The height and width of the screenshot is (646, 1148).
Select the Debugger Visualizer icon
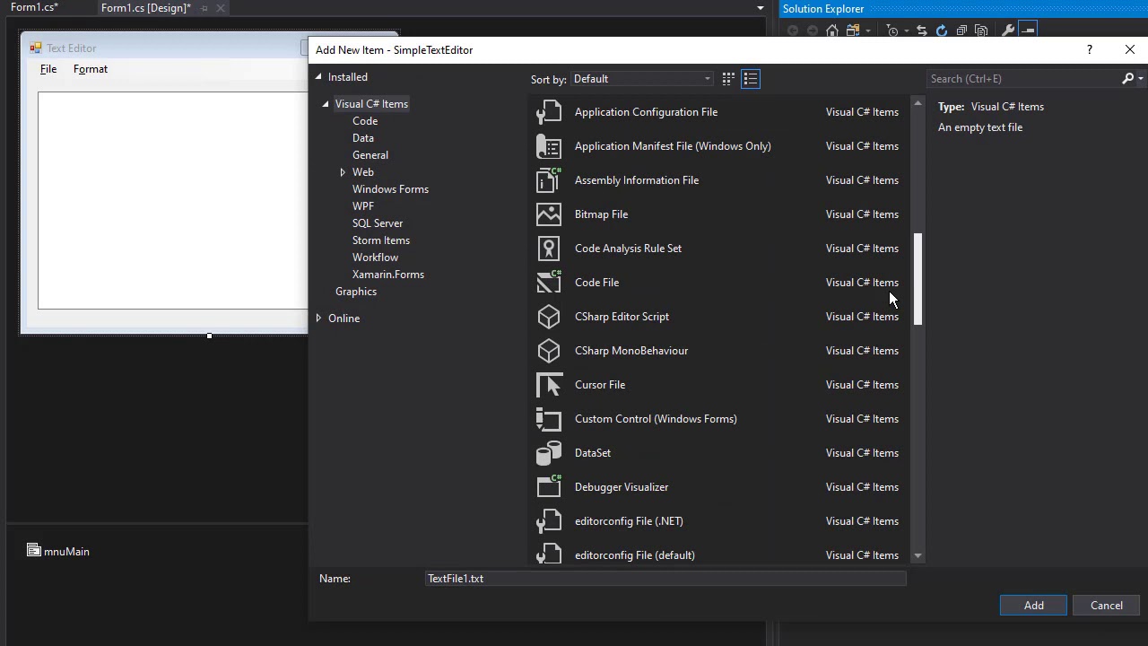click(x=548, y=487)
